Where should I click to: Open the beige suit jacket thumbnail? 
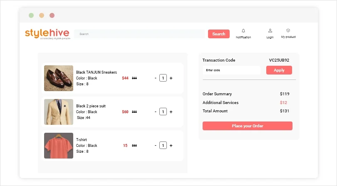(x=59, y=112)
